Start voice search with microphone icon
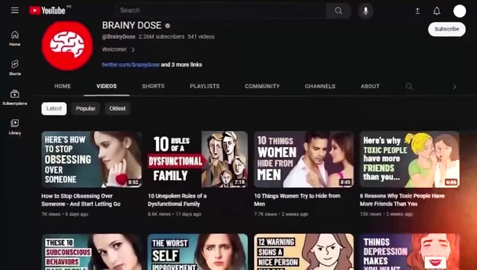This screenshot has width=477, height=270. coord(366,10)
